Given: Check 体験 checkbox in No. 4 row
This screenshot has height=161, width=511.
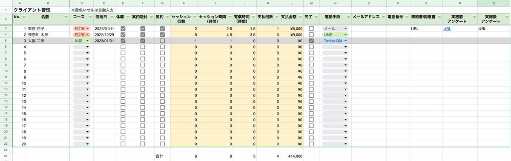Looking at the screenshot, I should [x=123, y=47].
